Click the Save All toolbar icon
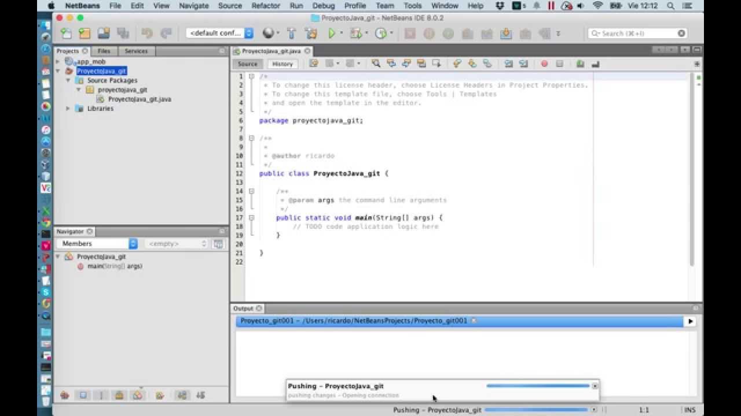This screenshot has width=741, height=416. [123, 34]
